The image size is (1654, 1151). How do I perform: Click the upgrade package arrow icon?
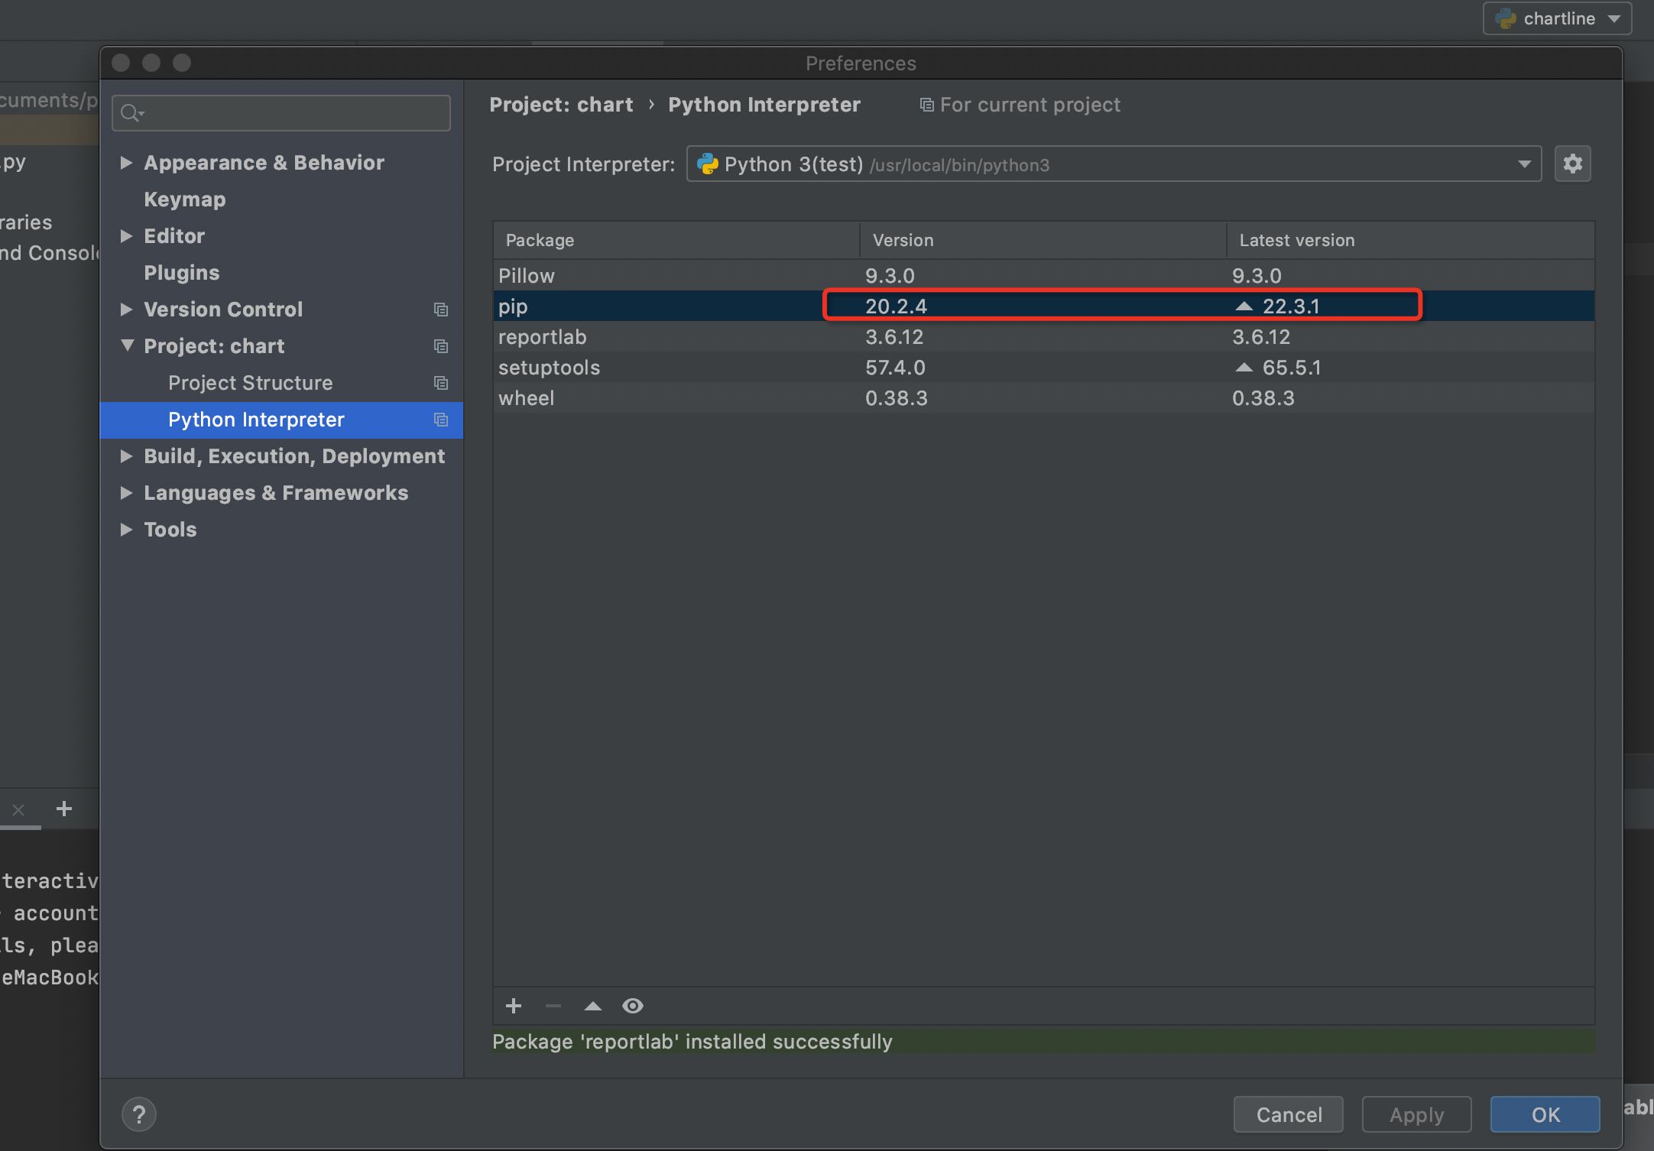click(x=593, y=1006)
